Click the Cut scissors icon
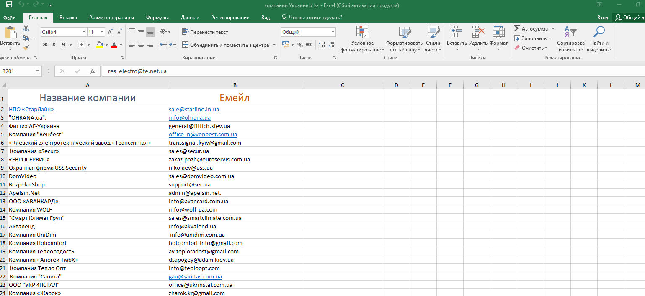645x296 pixels. click(26, 28)
